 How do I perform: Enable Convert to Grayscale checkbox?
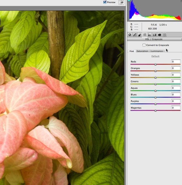144,45
